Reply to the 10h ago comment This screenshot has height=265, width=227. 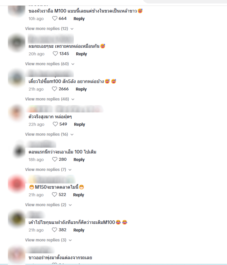click(x=79, y=19)
